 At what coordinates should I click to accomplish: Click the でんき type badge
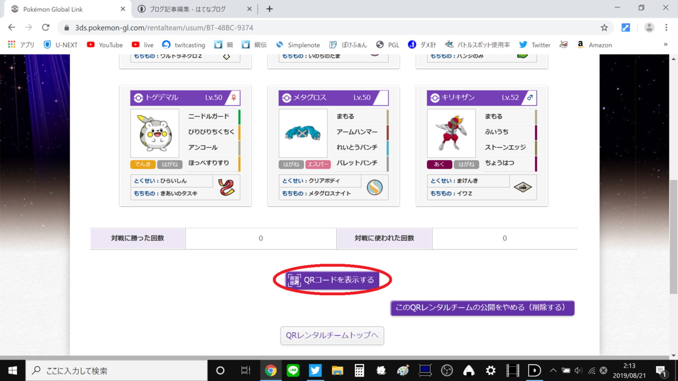point(143,164)
